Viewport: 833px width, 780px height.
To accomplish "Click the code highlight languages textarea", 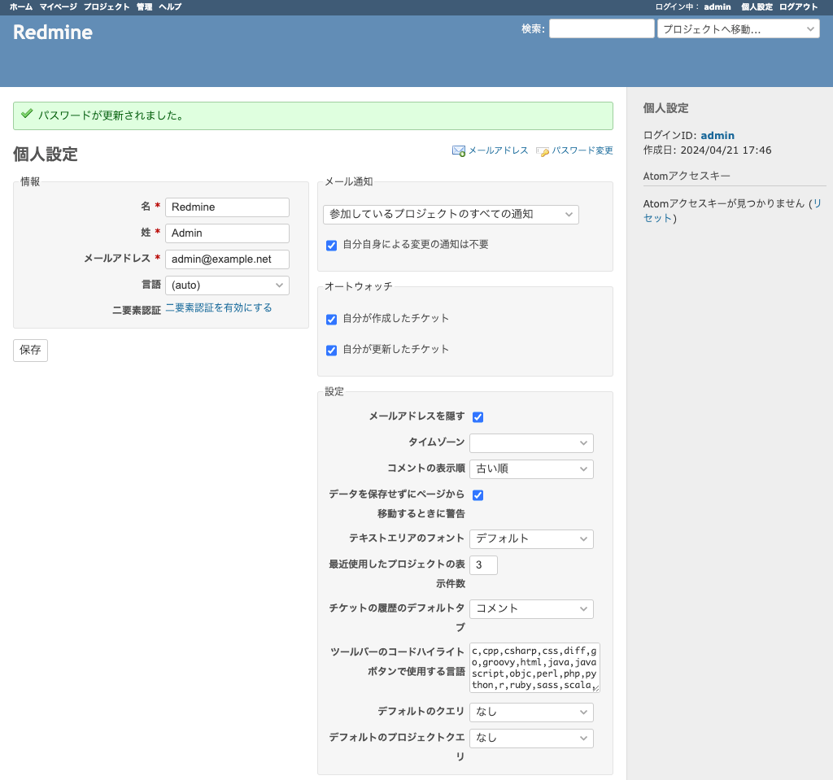I will click(534, 668).
